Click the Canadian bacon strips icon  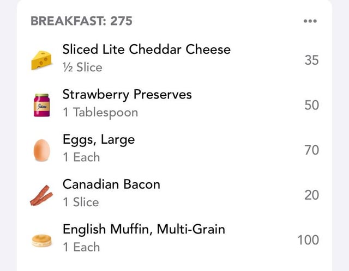click(41, 195)
